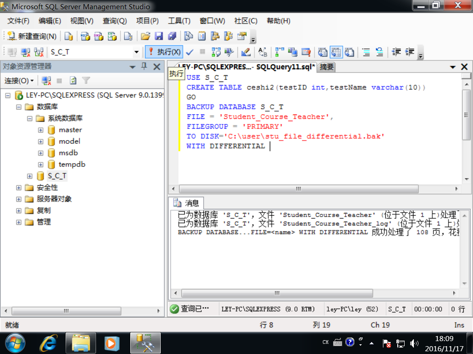Expand the 管理 folder
Screen dimensions: 473x354
[x=18, y=223]
